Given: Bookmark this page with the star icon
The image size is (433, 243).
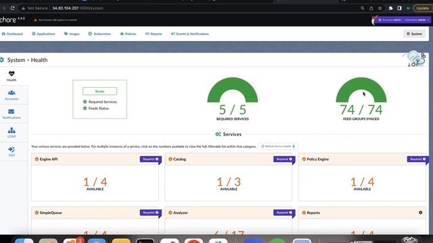Looking at the screenshot, I should [380, 8].
